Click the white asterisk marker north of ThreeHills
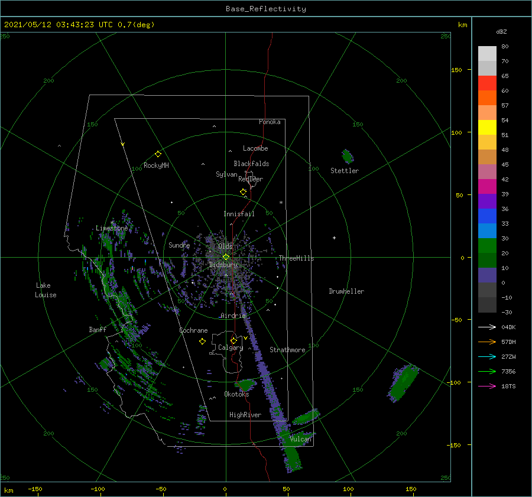Screen dimensions: 532x497 point(281,203)
